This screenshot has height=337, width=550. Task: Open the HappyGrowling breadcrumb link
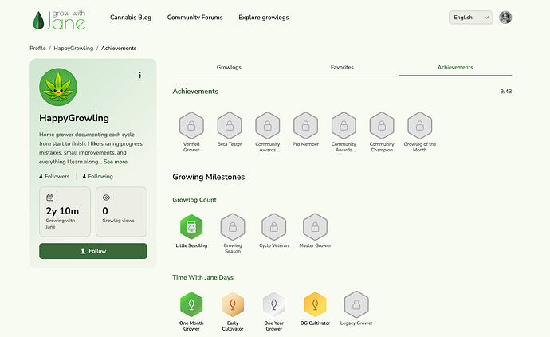pos(73,48)
